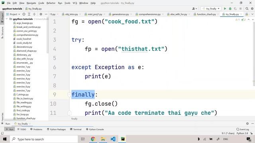This screenshot has height=143, width=255.
Task: Stop the running process
Action: coord(241,9)
